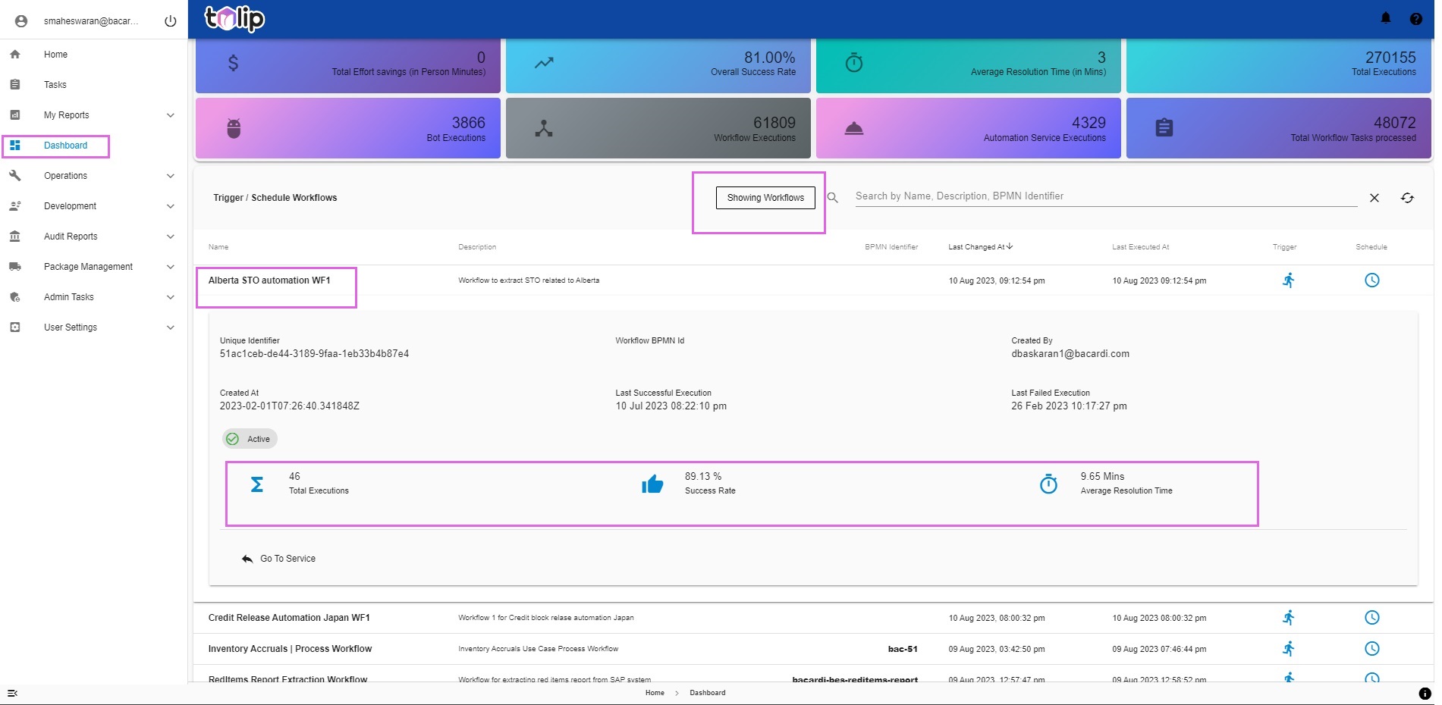Clear the search with the X icon
The image size is (1442, 705).
[x=1374, y=198]
